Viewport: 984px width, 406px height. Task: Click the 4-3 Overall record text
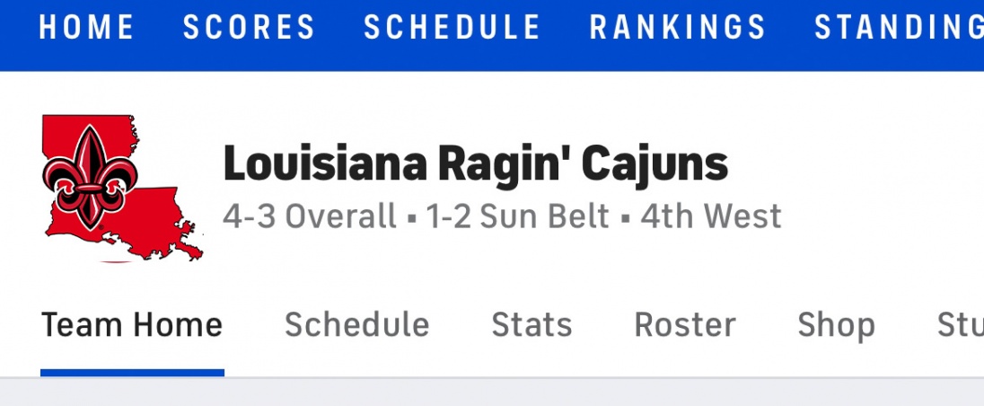click(309, 216)
